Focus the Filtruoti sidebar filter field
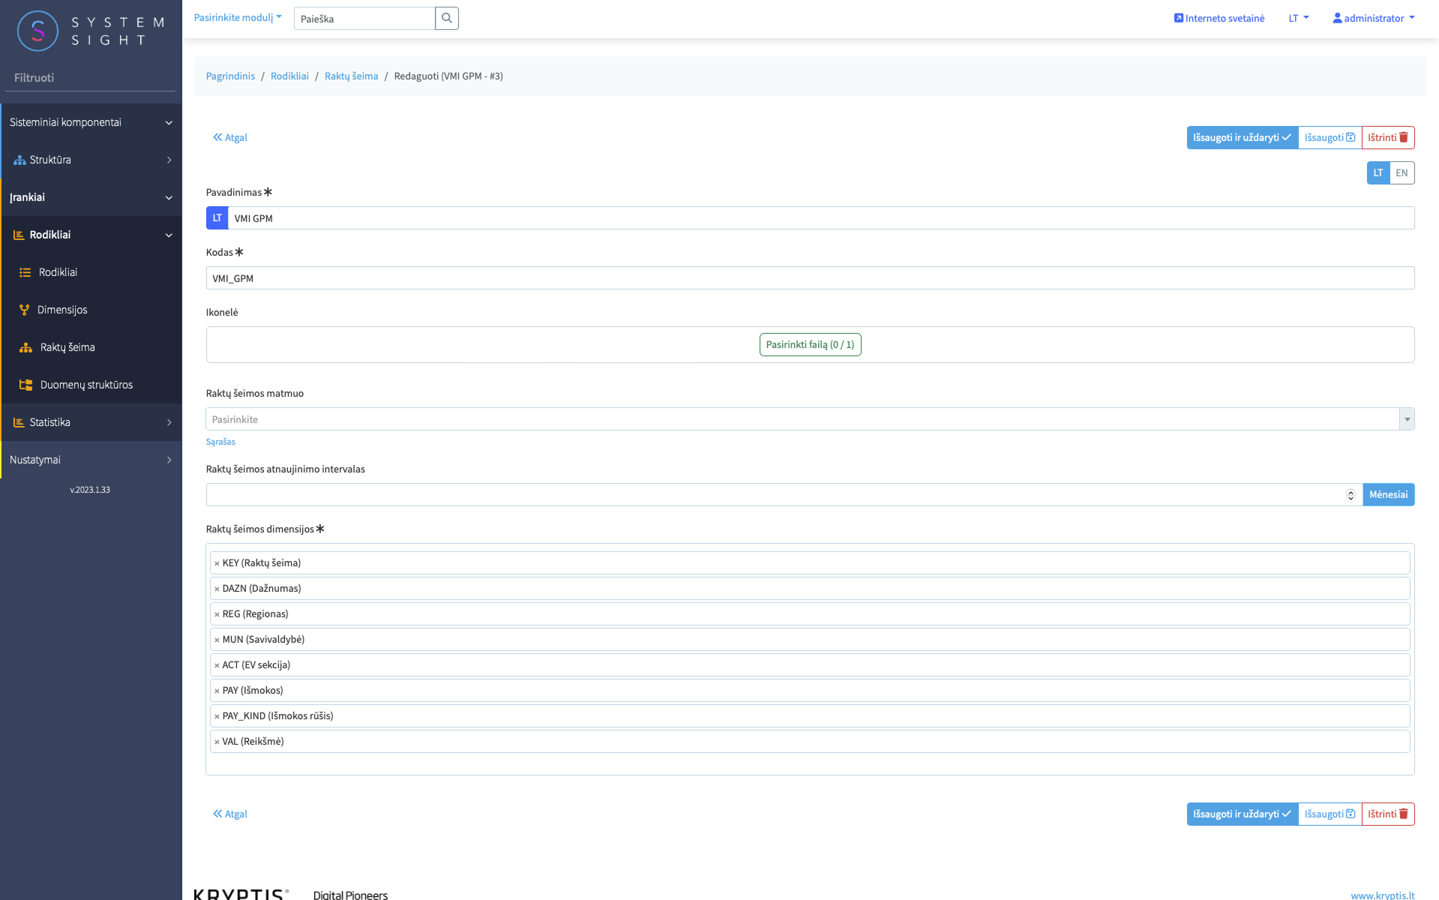 tap(90, 78)
